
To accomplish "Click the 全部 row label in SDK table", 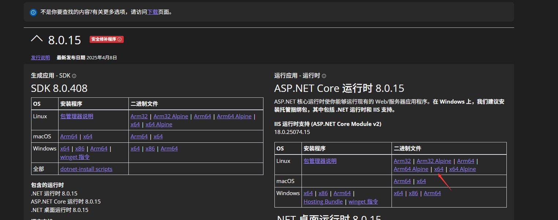I will (38, 169).
